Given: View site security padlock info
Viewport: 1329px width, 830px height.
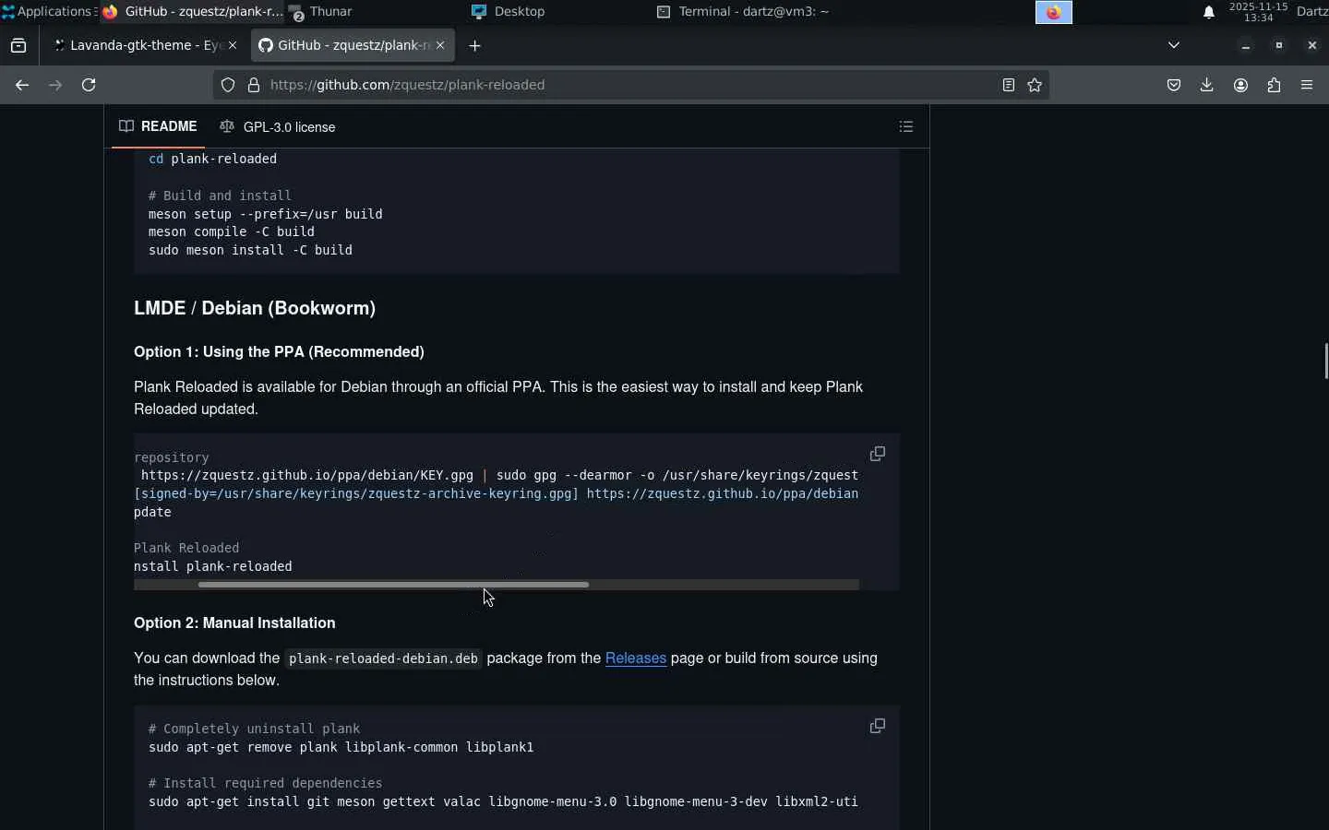Looking at the screenshot, I should click(x=254, y=85).
